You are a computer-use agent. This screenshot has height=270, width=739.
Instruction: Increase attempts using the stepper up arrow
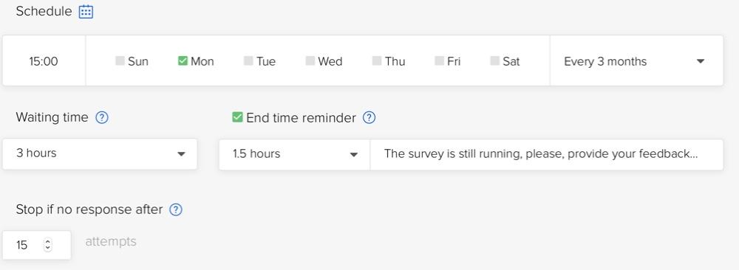pos(47,242)
